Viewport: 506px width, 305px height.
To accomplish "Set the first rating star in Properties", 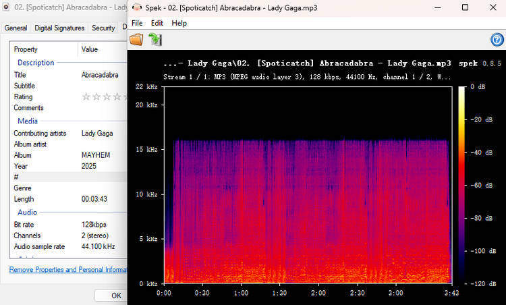I will (x=86, y=96).
